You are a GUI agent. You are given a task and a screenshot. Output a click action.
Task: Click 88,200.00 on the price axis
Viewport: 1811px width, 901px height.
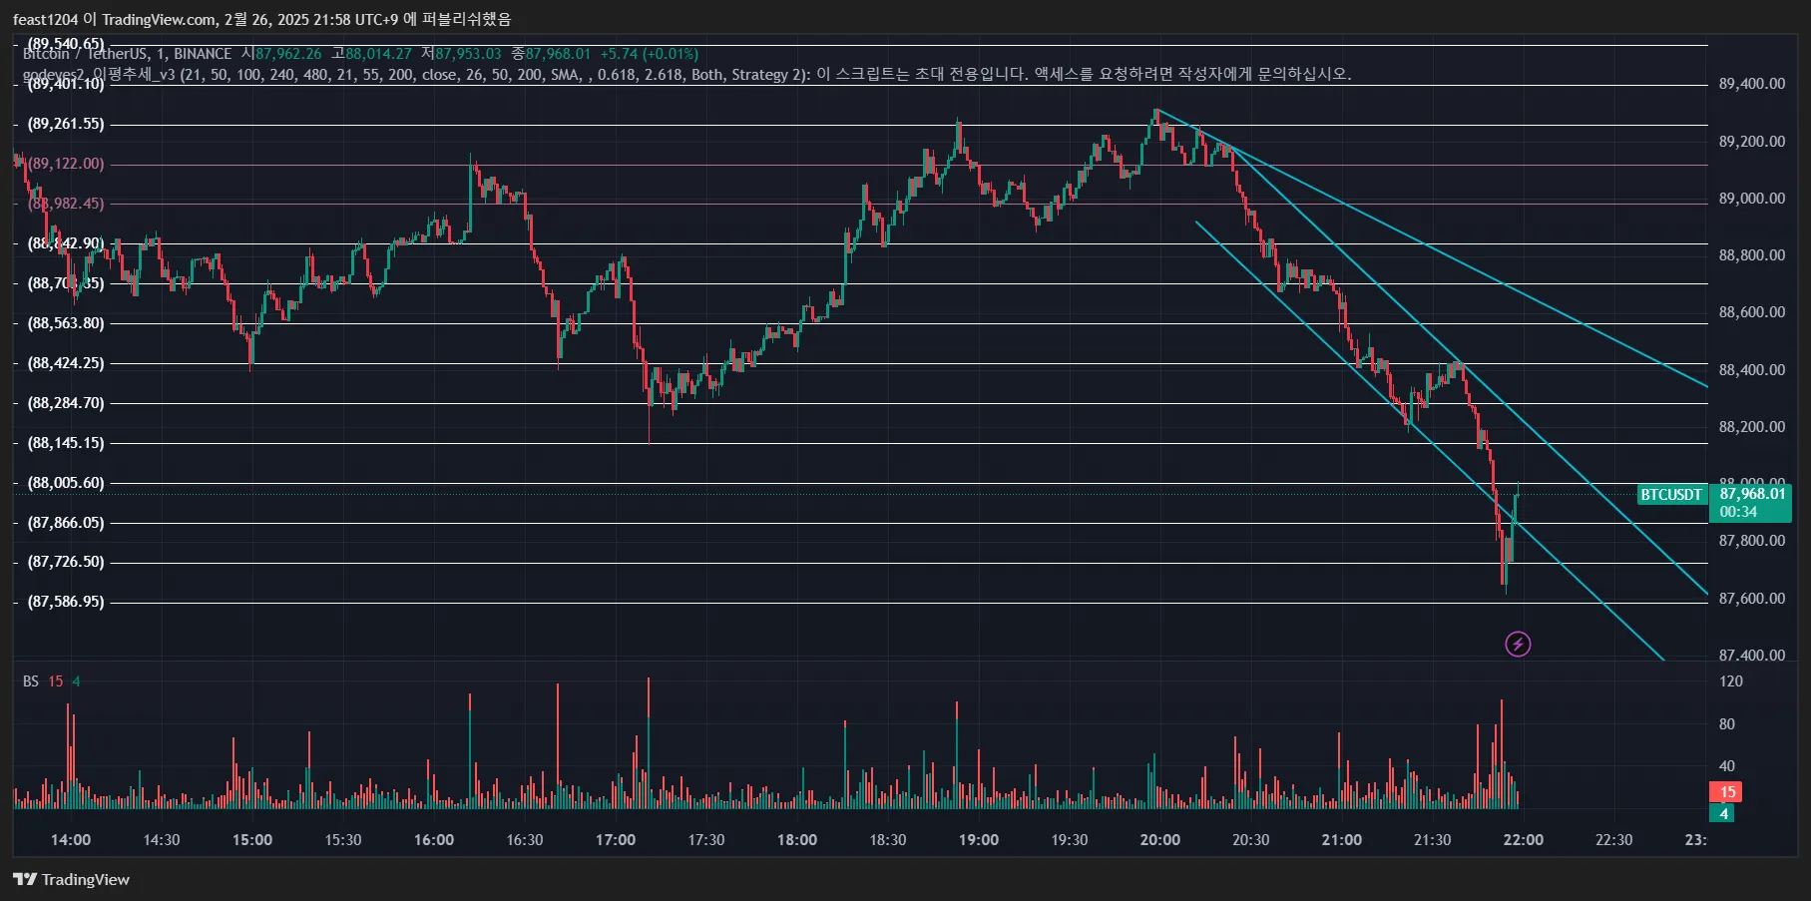[1752, 427]
